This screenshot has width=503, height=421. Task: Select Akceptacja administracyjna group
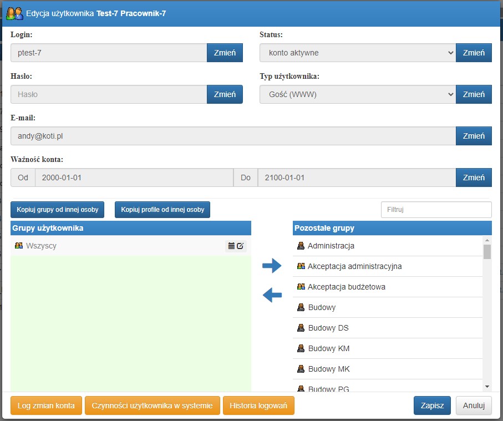[x=388, y=266]
